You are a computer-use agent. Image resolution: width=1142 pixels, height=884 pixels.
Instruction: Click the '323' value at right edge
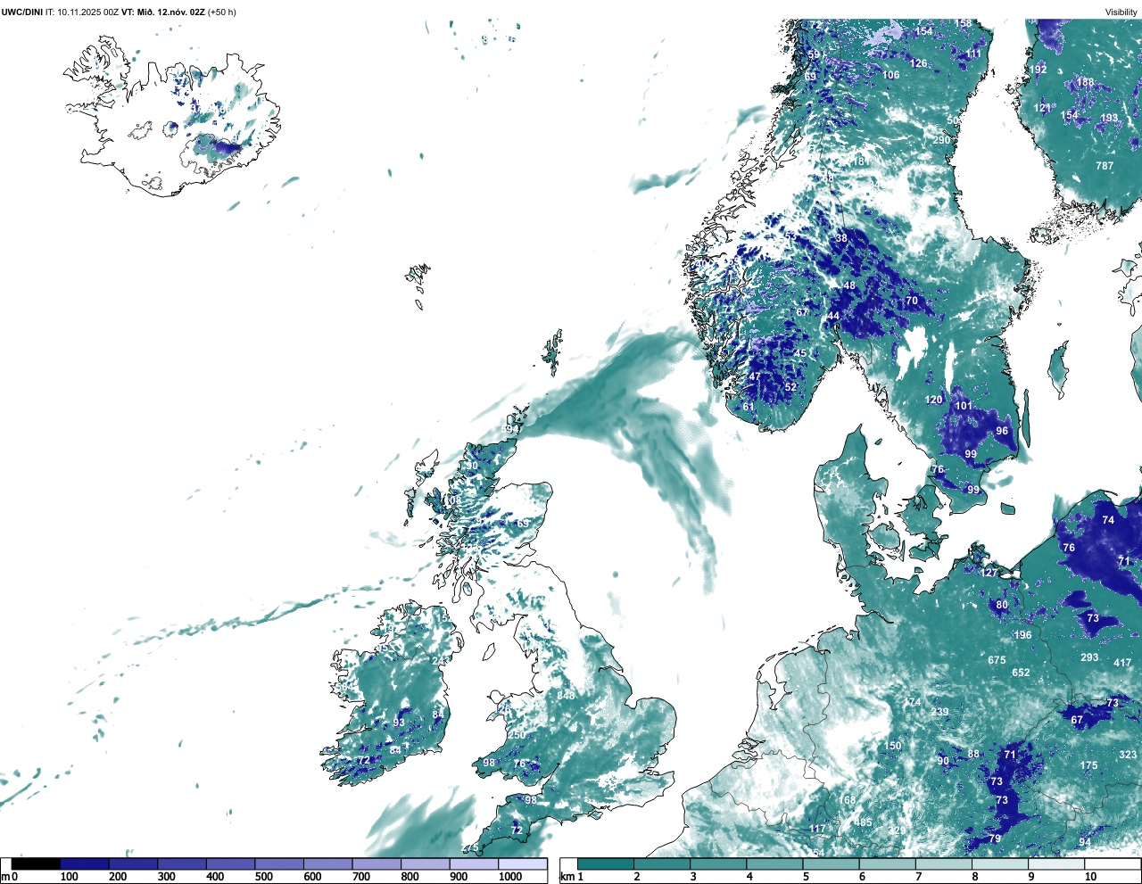click(x=1128, y=755)
